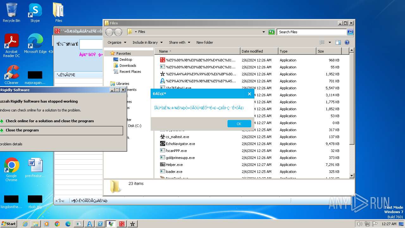Select the 701 KB application file

coord(250,81)
